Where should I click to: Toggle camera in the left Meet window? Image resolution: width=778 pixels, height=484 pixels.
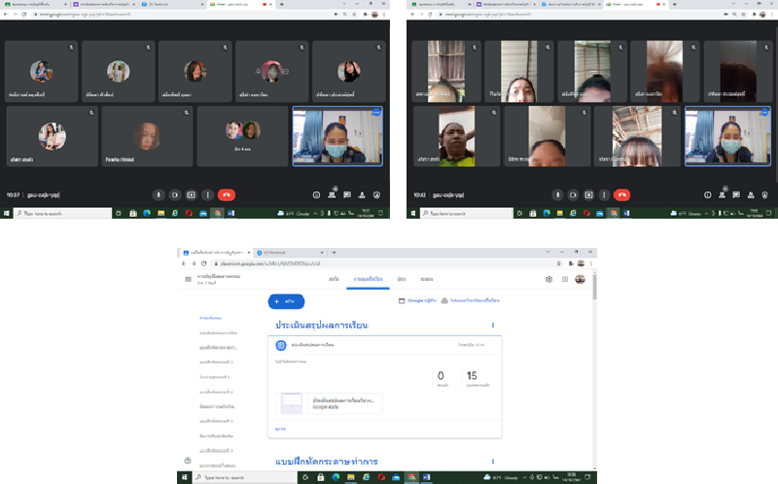(175, 194)
